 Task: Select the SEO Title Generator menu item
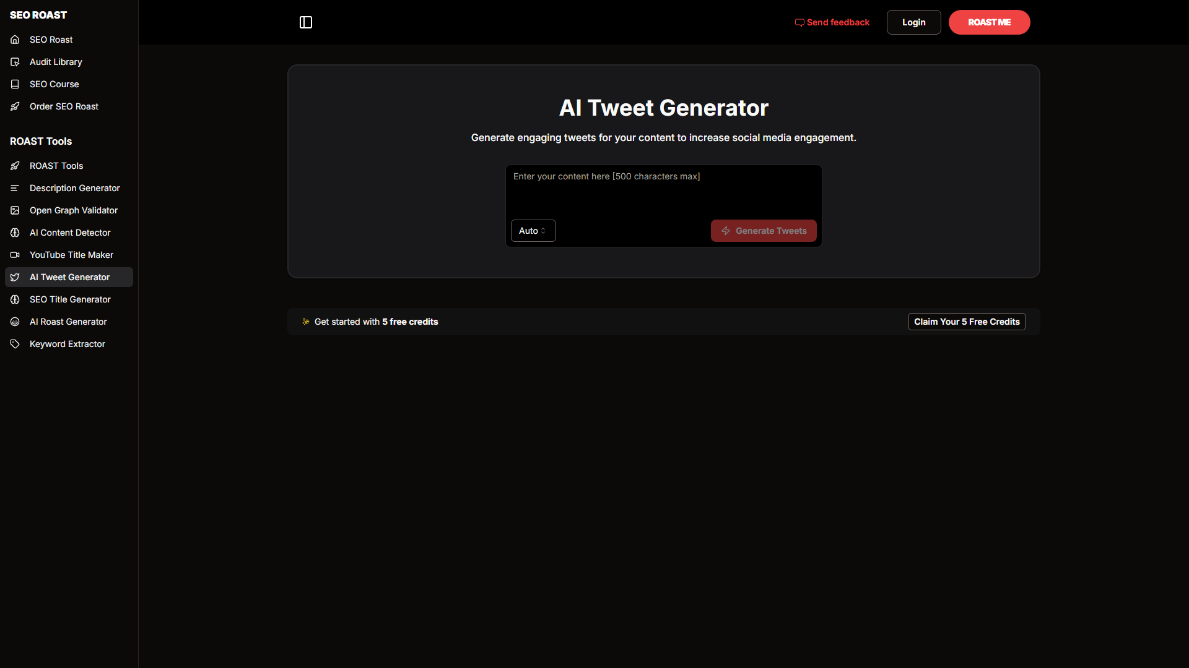point(70,299)
